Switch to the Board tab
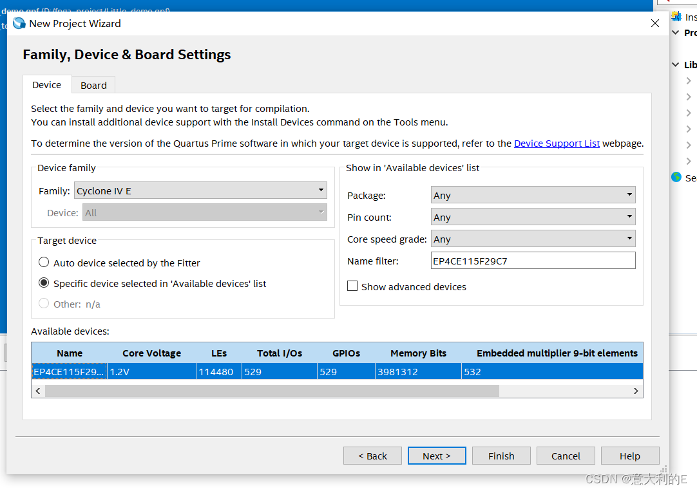697x491 pixels. click(x=93, y=85)
